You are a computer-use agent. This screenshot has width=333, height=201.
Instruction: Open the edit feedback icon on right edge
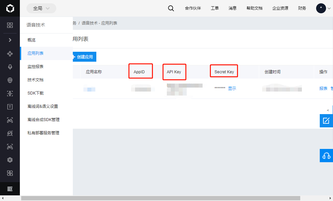tap(326, 121)
